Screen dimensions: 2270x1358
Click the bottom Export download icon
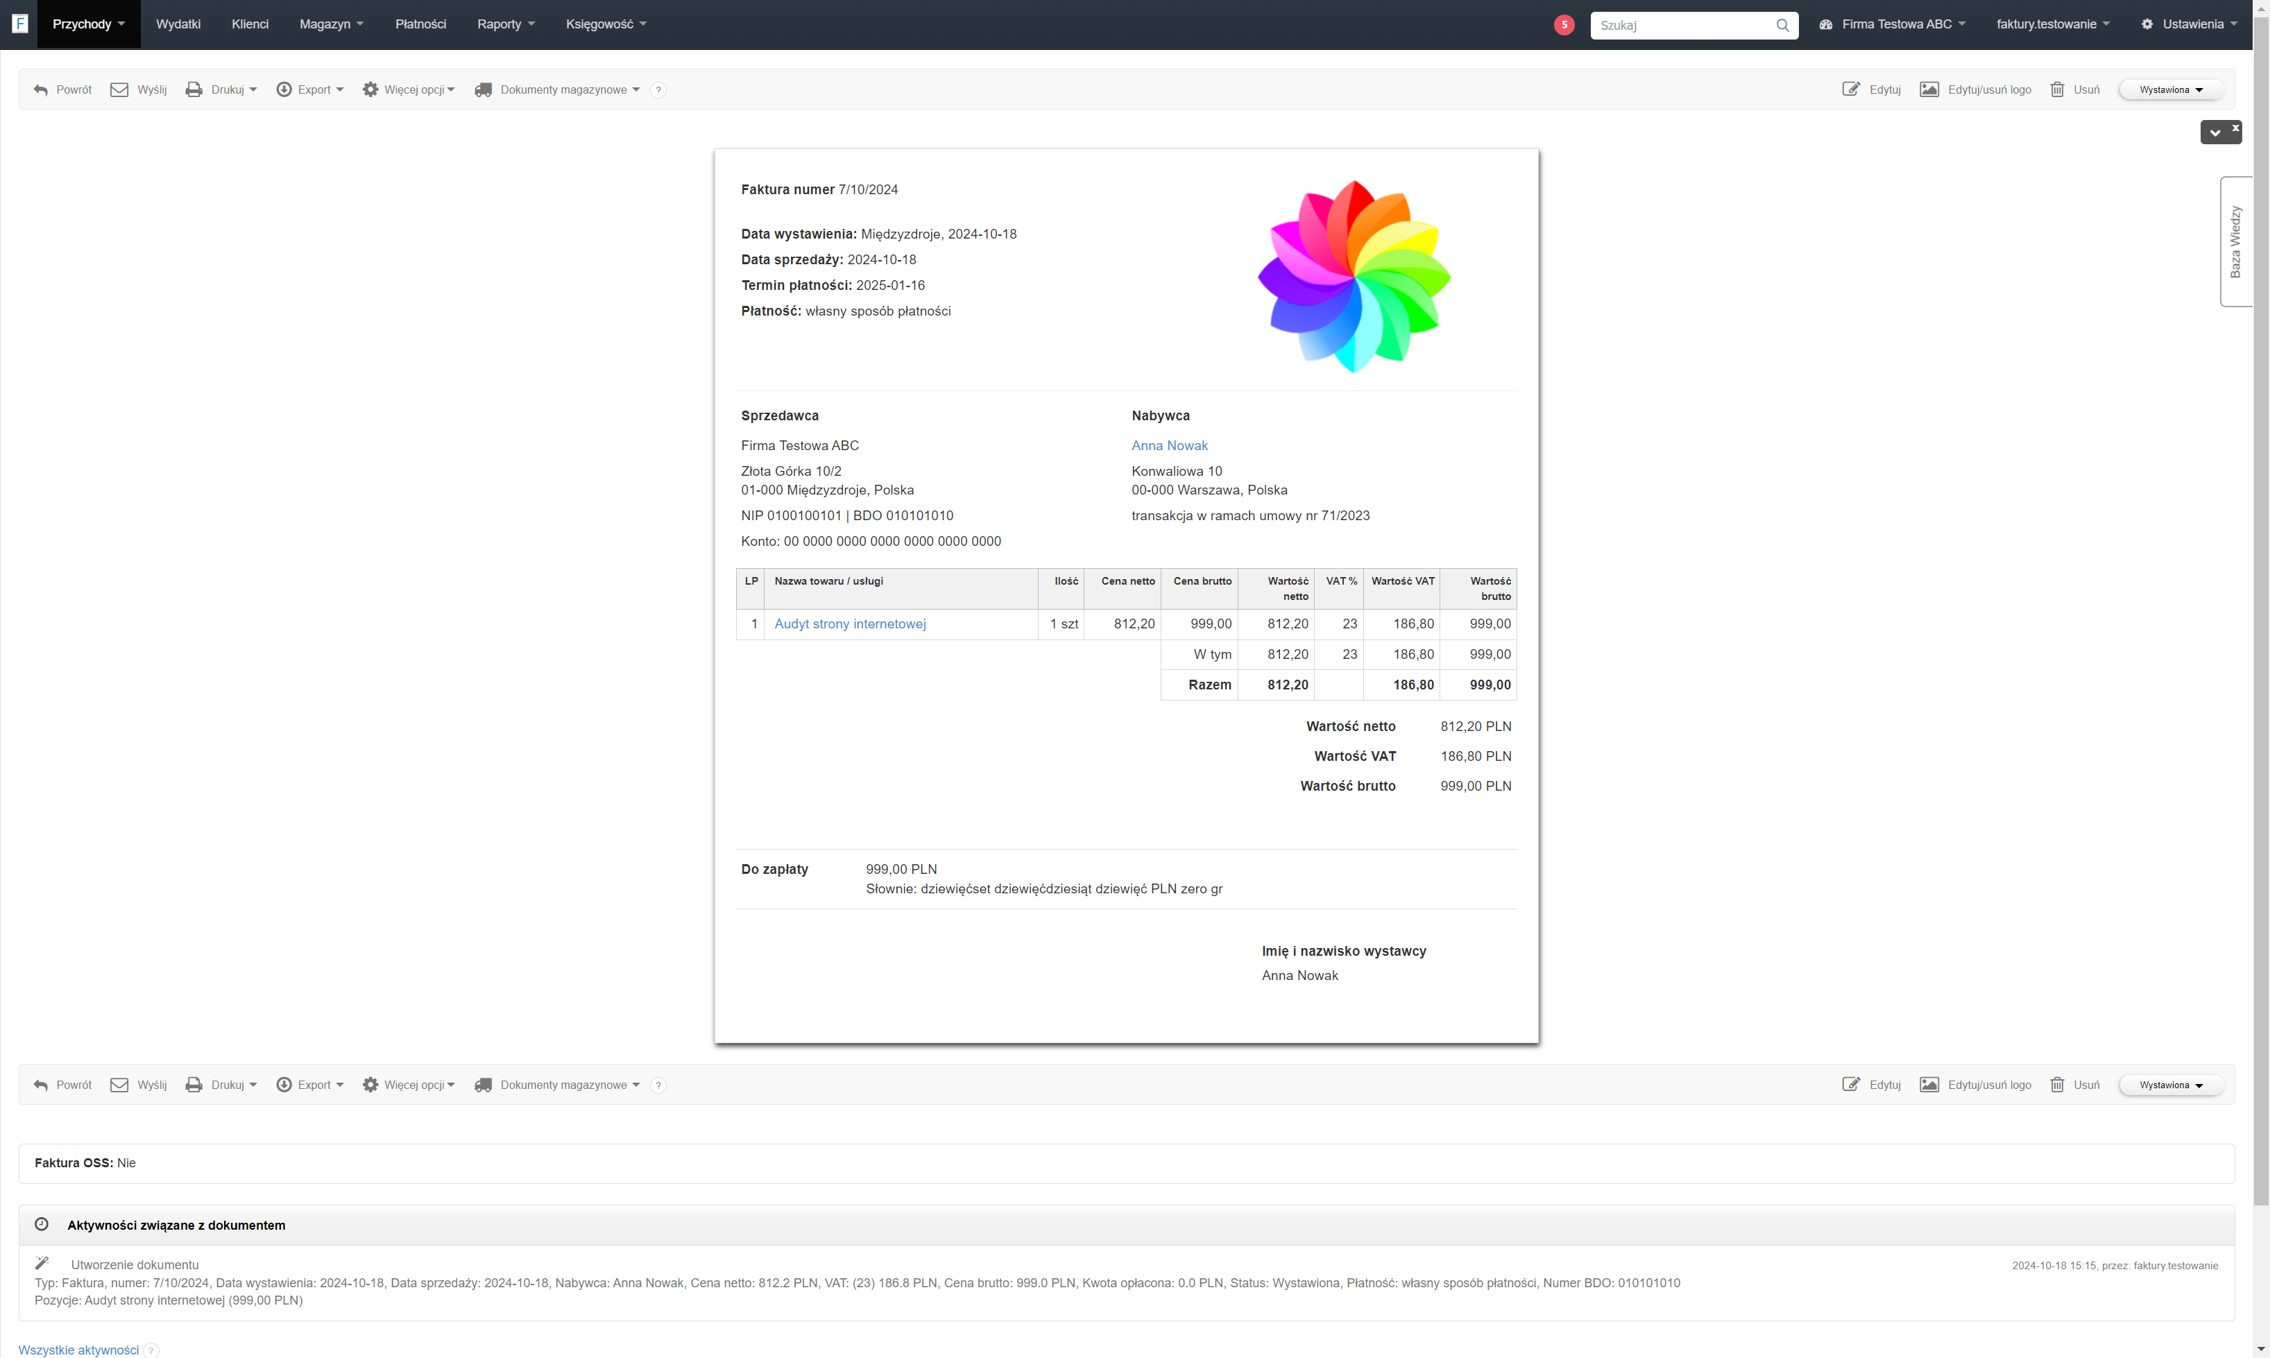[284, 1085]
